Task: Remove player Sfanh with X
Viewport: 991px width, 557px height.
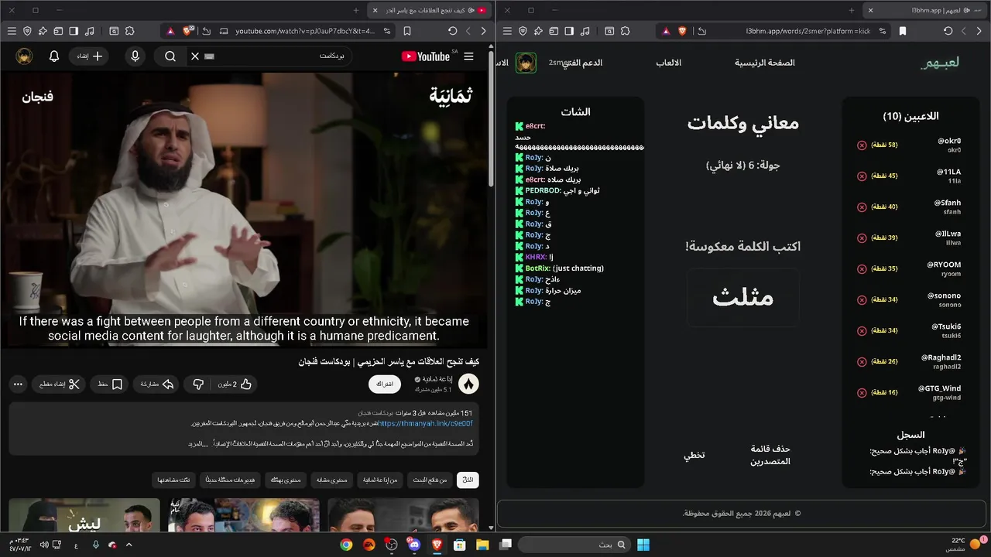Action: point(862,207)
